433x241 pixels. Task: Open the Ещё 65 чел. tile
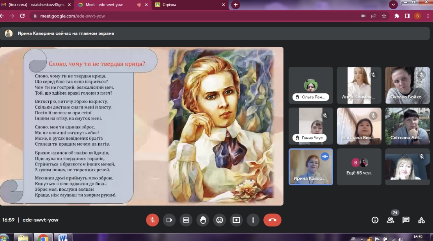point(359,167)
